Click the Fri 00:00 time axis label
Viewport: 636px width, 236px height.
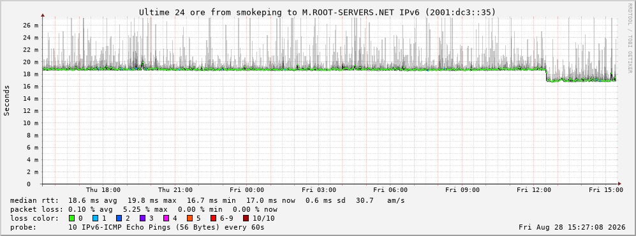point(247,190)
